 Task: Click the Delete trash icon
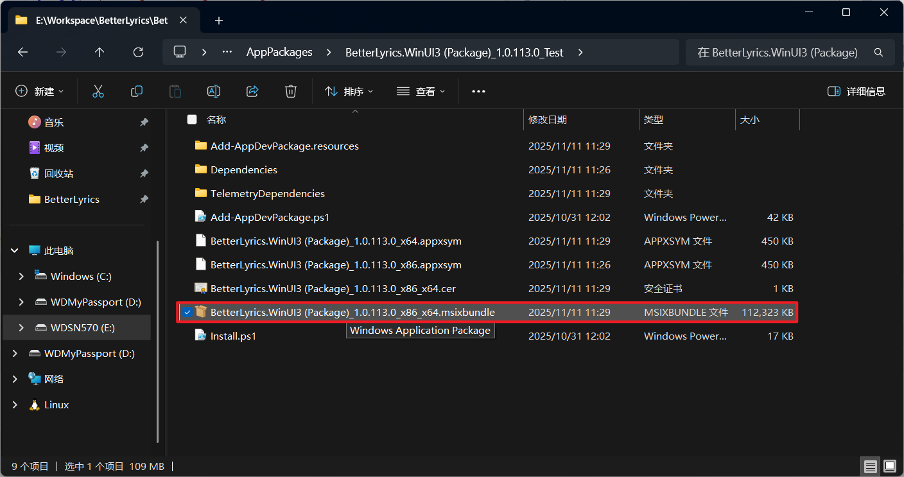(x=291, y=91)
